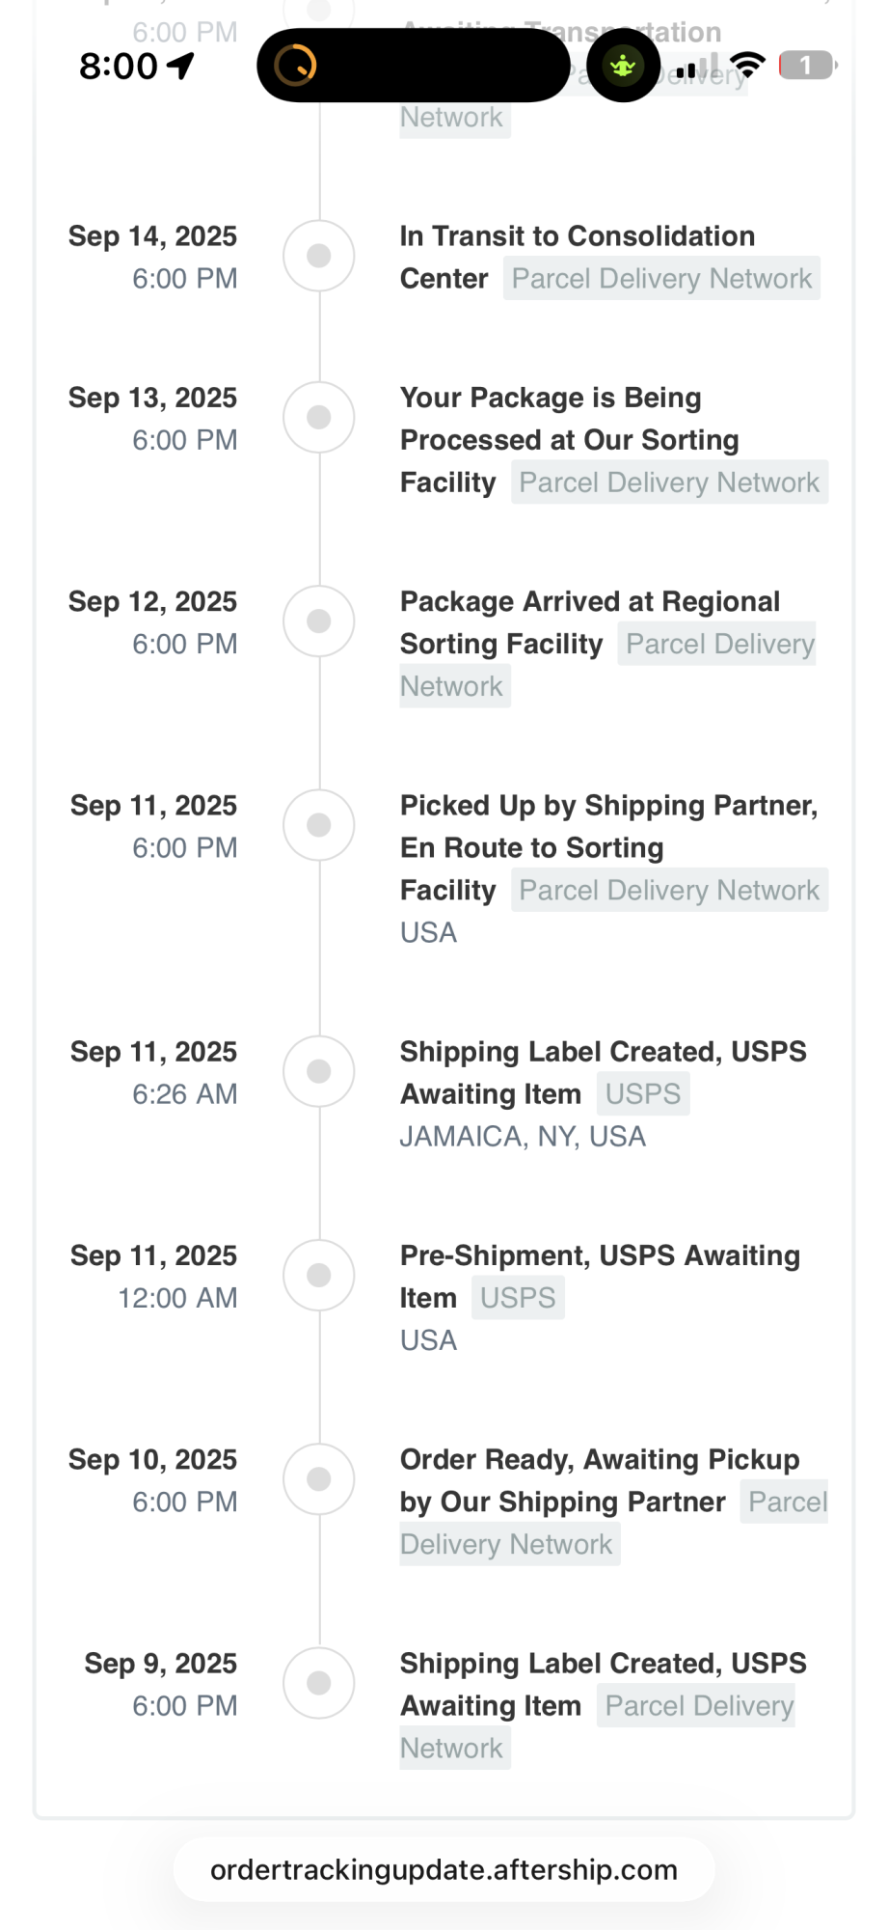Tap the green app icon in Dynamic Island
The height and width of the screenshot is (1930, 888).
coord(623,66)
